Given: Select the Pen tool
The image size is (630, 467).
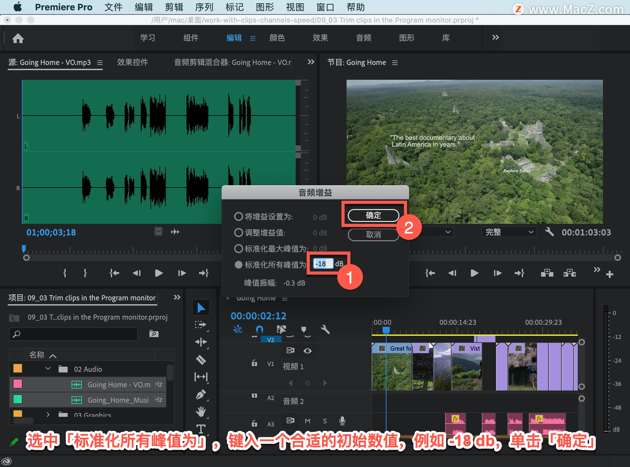Looking at the screenshot, I should pos(201,394).
